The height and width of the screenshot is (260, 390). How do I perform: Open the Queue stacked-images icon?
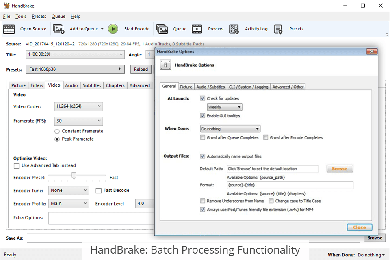click(162, 29)
